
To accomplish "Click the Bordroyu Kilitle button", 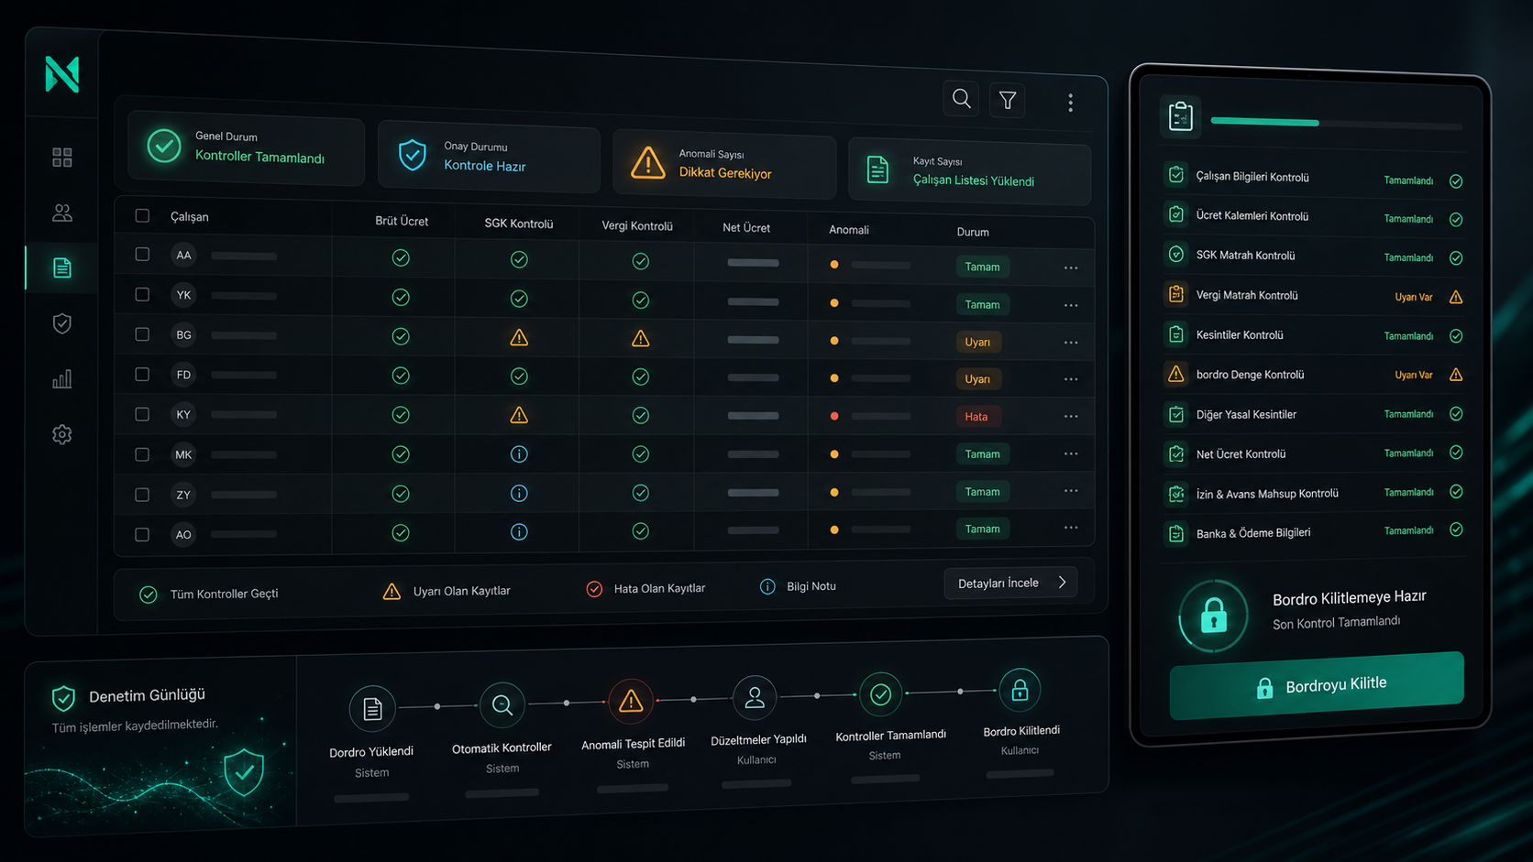I will click(1317, 685).
